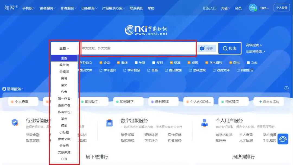This screenshot has height=165, width=293.
Task: Select 关键词 from the search field list
Action: [x=64, y=72]
